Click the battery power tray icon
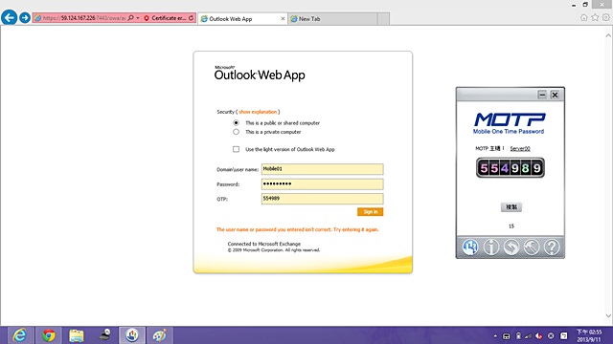This screenshot has height=344, width=613. pos(518,335)
